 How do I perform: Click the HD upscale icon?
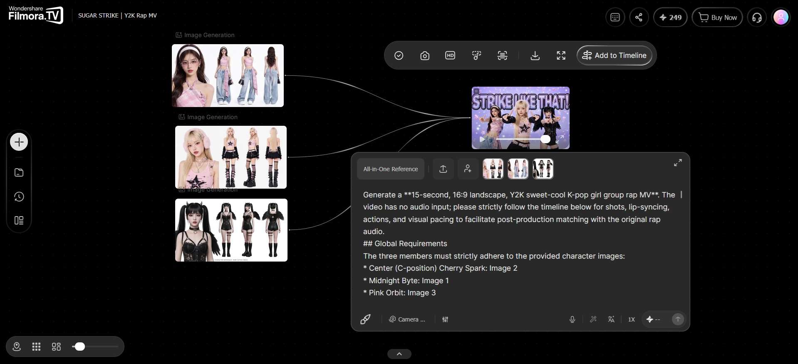tap(450, 55)
